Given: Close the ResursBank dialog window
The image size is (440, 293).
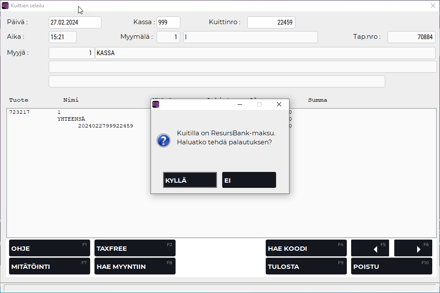Looking at the screenshot, I should point(279,104).
